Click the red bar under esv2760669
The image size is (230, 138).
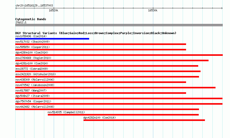(x=112, y=60)
